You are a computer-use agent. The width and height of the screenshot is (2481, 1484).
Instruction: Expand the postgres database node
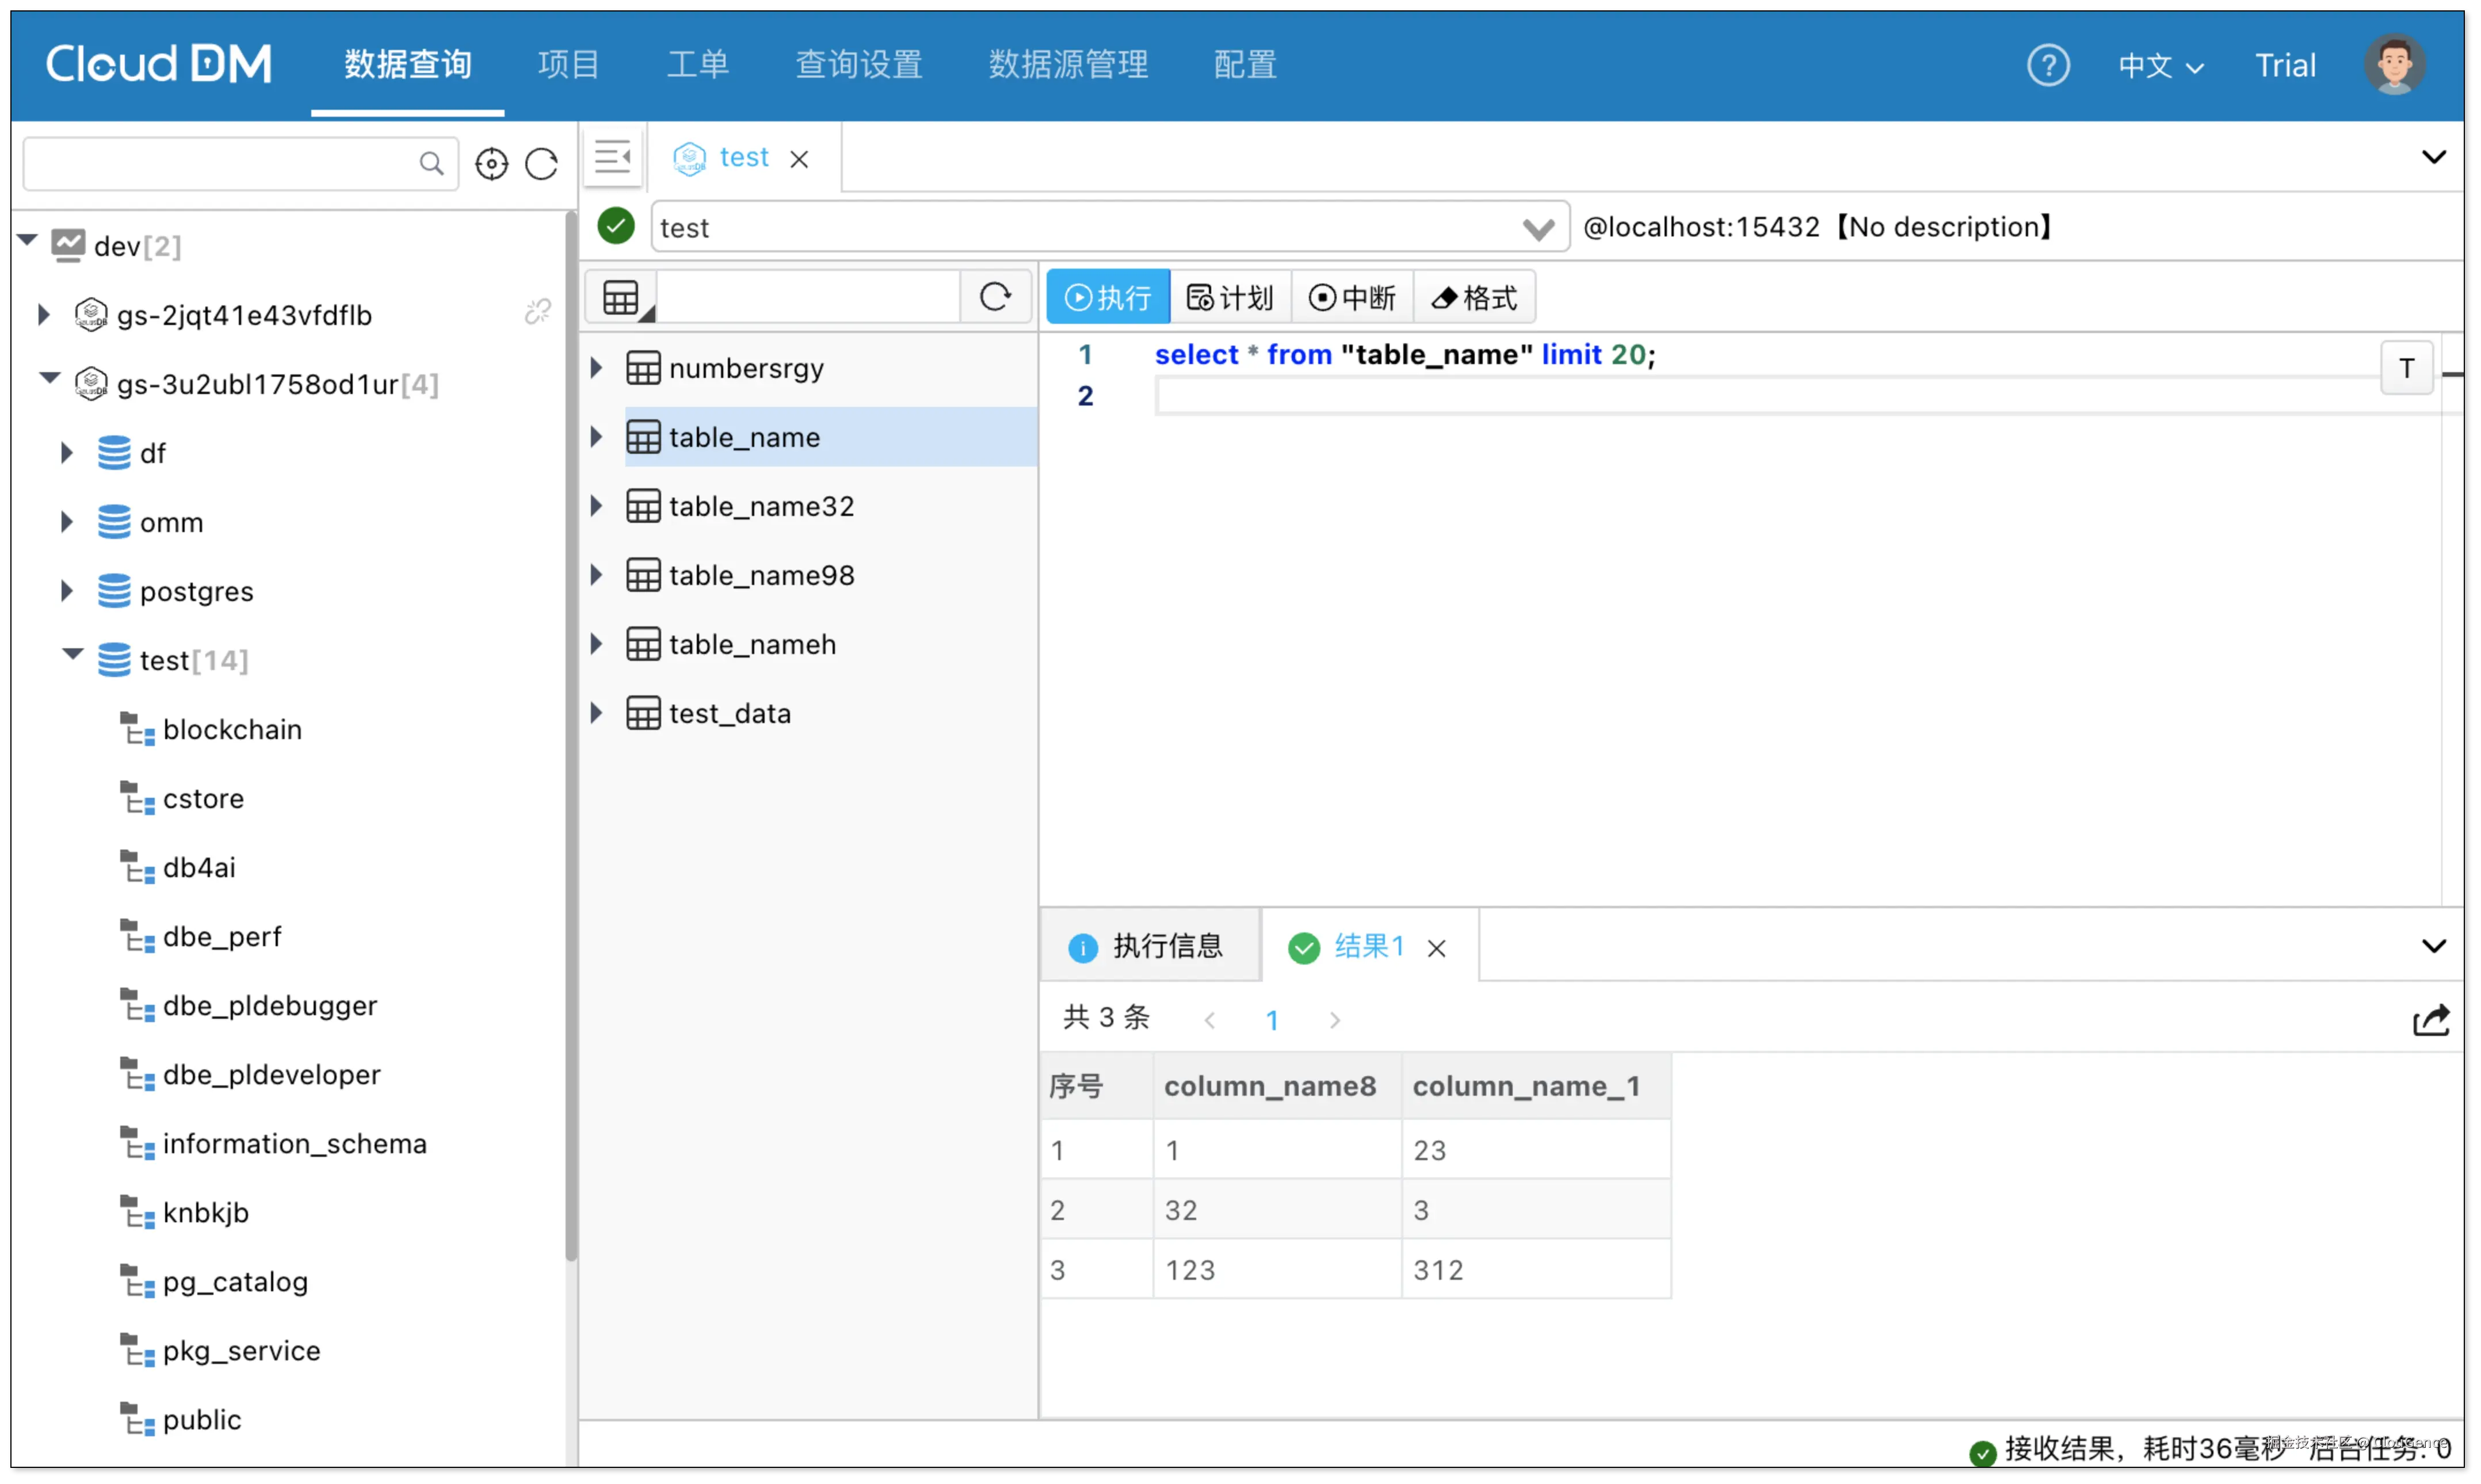click(67, 591)
